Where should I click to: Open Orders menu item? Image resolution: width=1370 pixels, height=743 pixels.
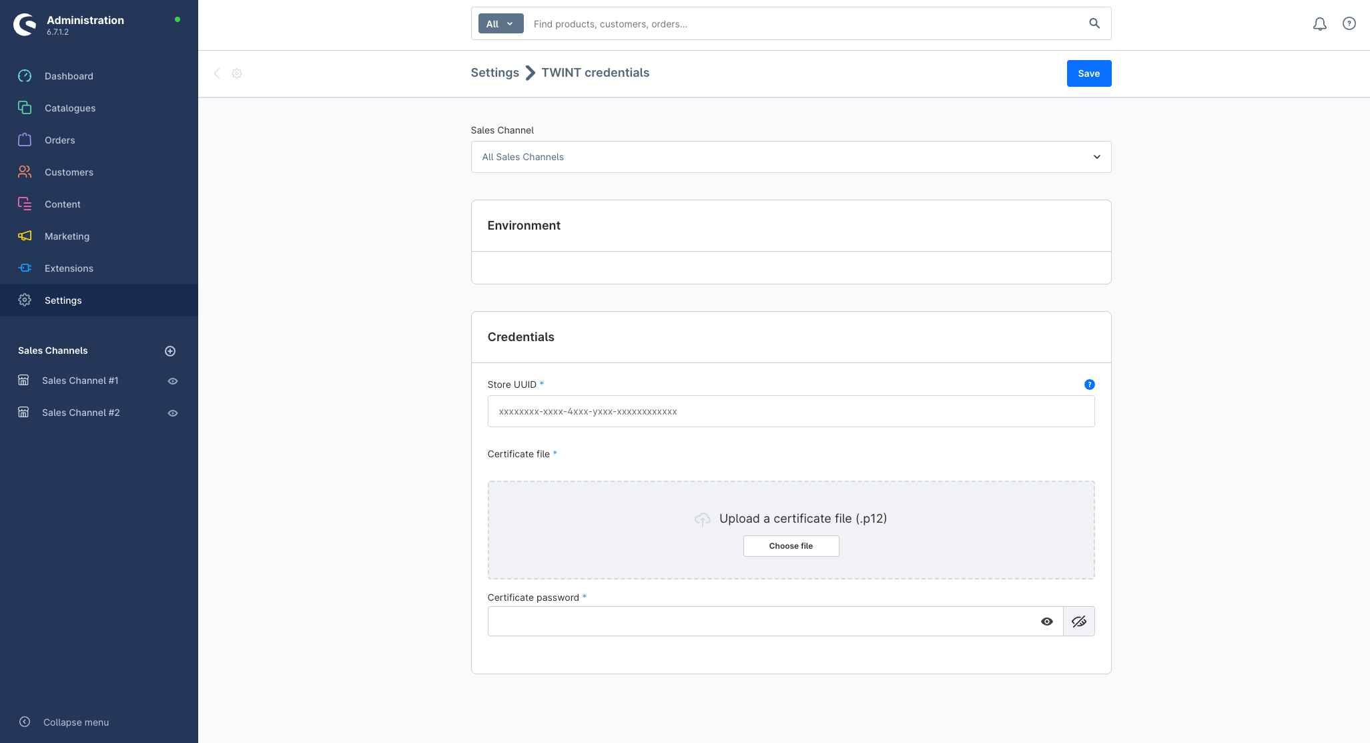click(x=60, y=140)
